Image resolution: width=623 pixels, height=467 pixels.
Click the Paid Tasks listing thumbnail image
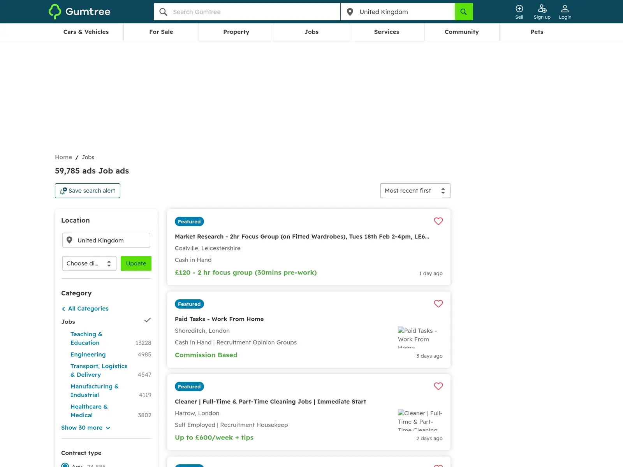[x=420, y=337]
